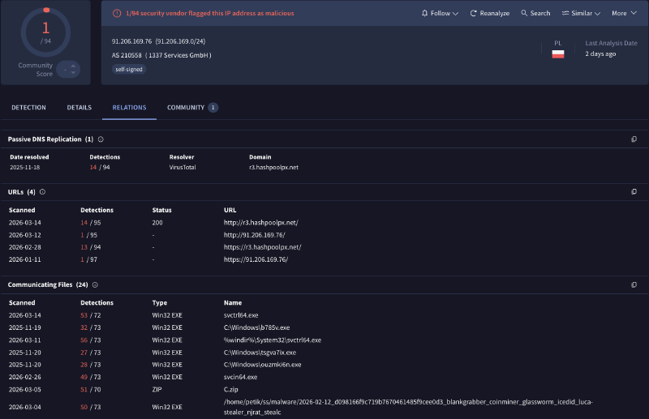Open the r3.hashpoolpx.net domain link
This screenshot has height=419, width=649.
(274, 167)
